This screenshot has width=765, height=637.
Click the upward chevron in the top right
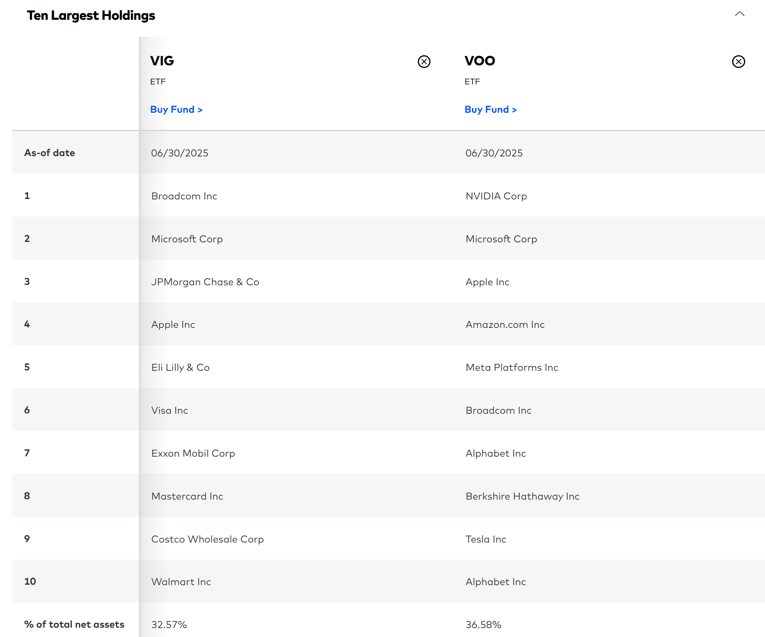[x=739, y=14]
